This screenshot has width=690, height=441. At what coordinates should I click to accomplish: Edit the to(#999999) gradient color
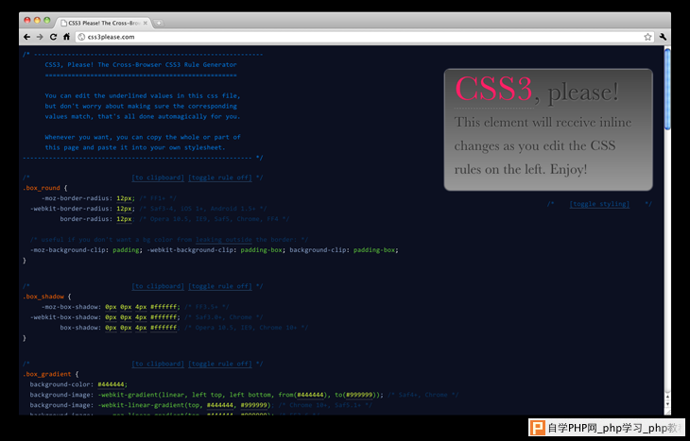(359, 395)
